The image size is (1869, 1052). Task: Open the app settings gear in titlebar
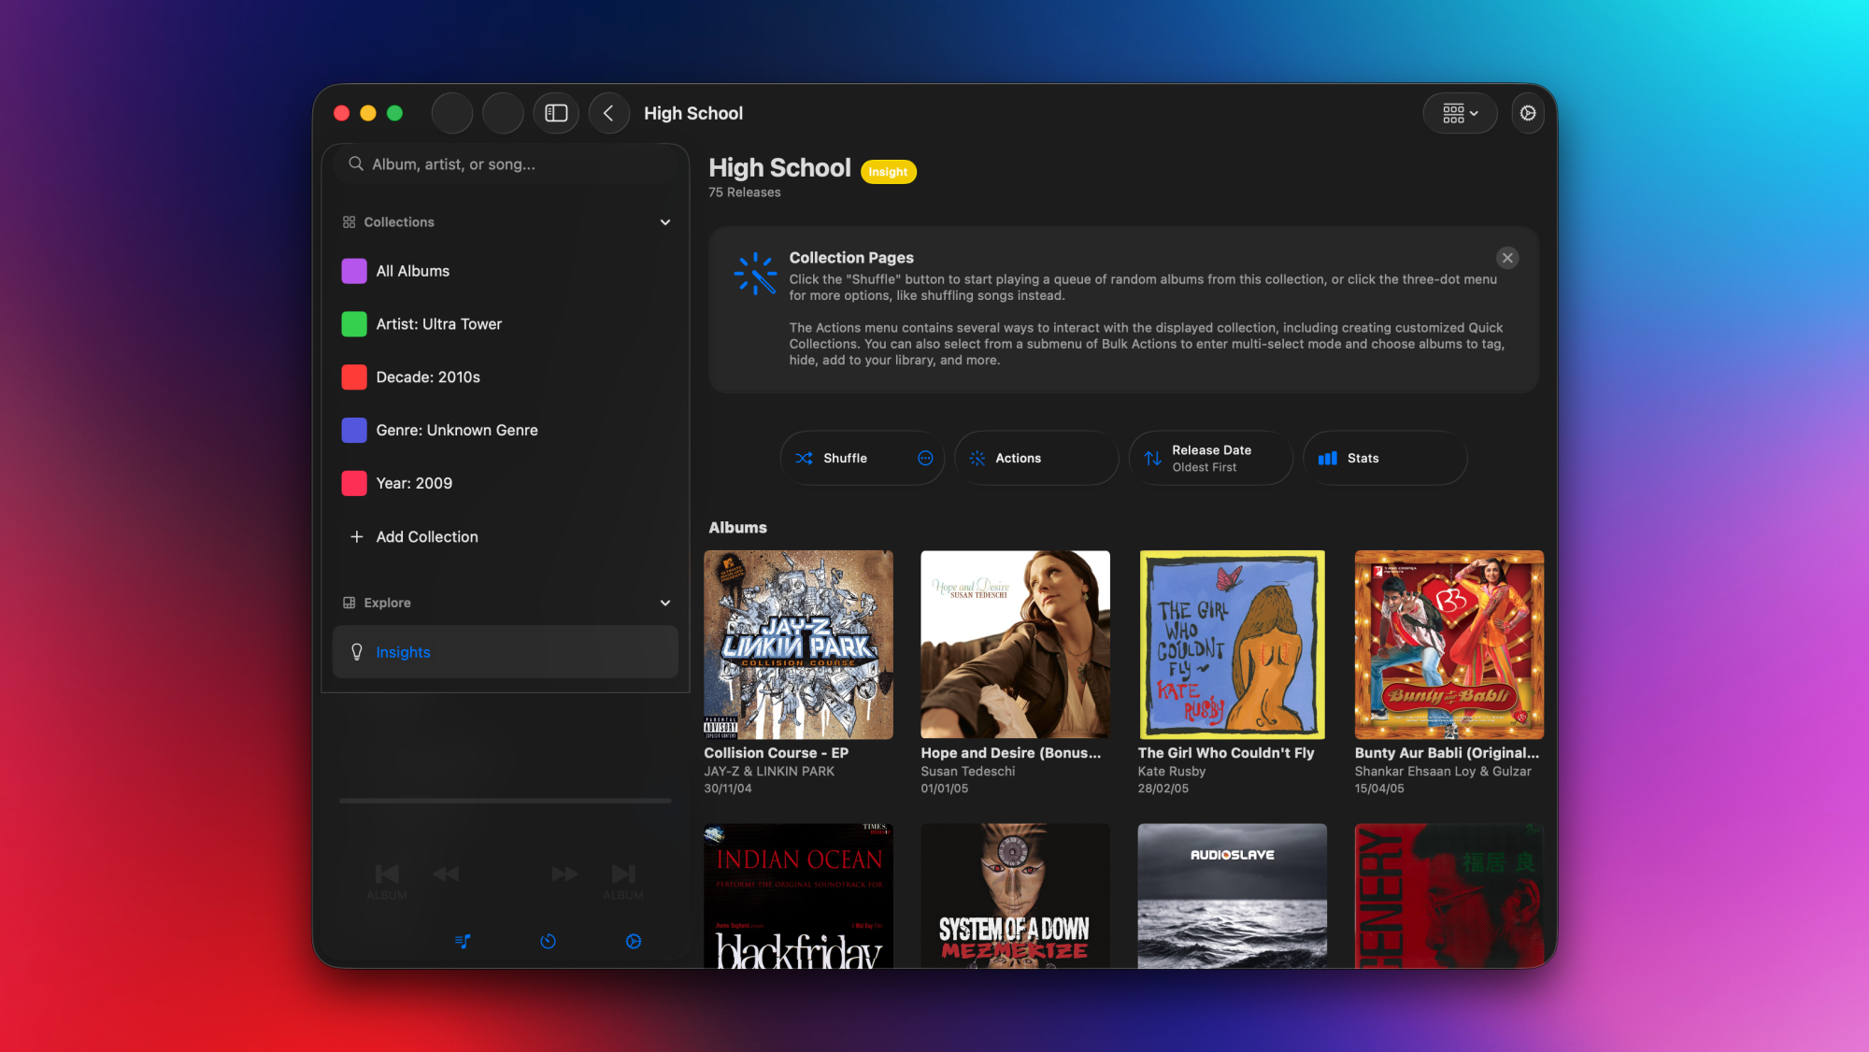tap(1528, 113)
